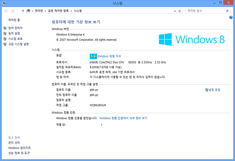Viewport: 235px width, 161px height.
Task: Maximize the 시스템 window
Action: pos(220,3)
